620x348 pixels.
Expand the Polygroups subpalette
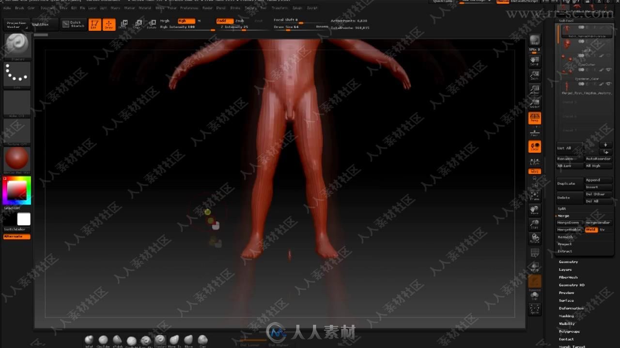point(569,331)
